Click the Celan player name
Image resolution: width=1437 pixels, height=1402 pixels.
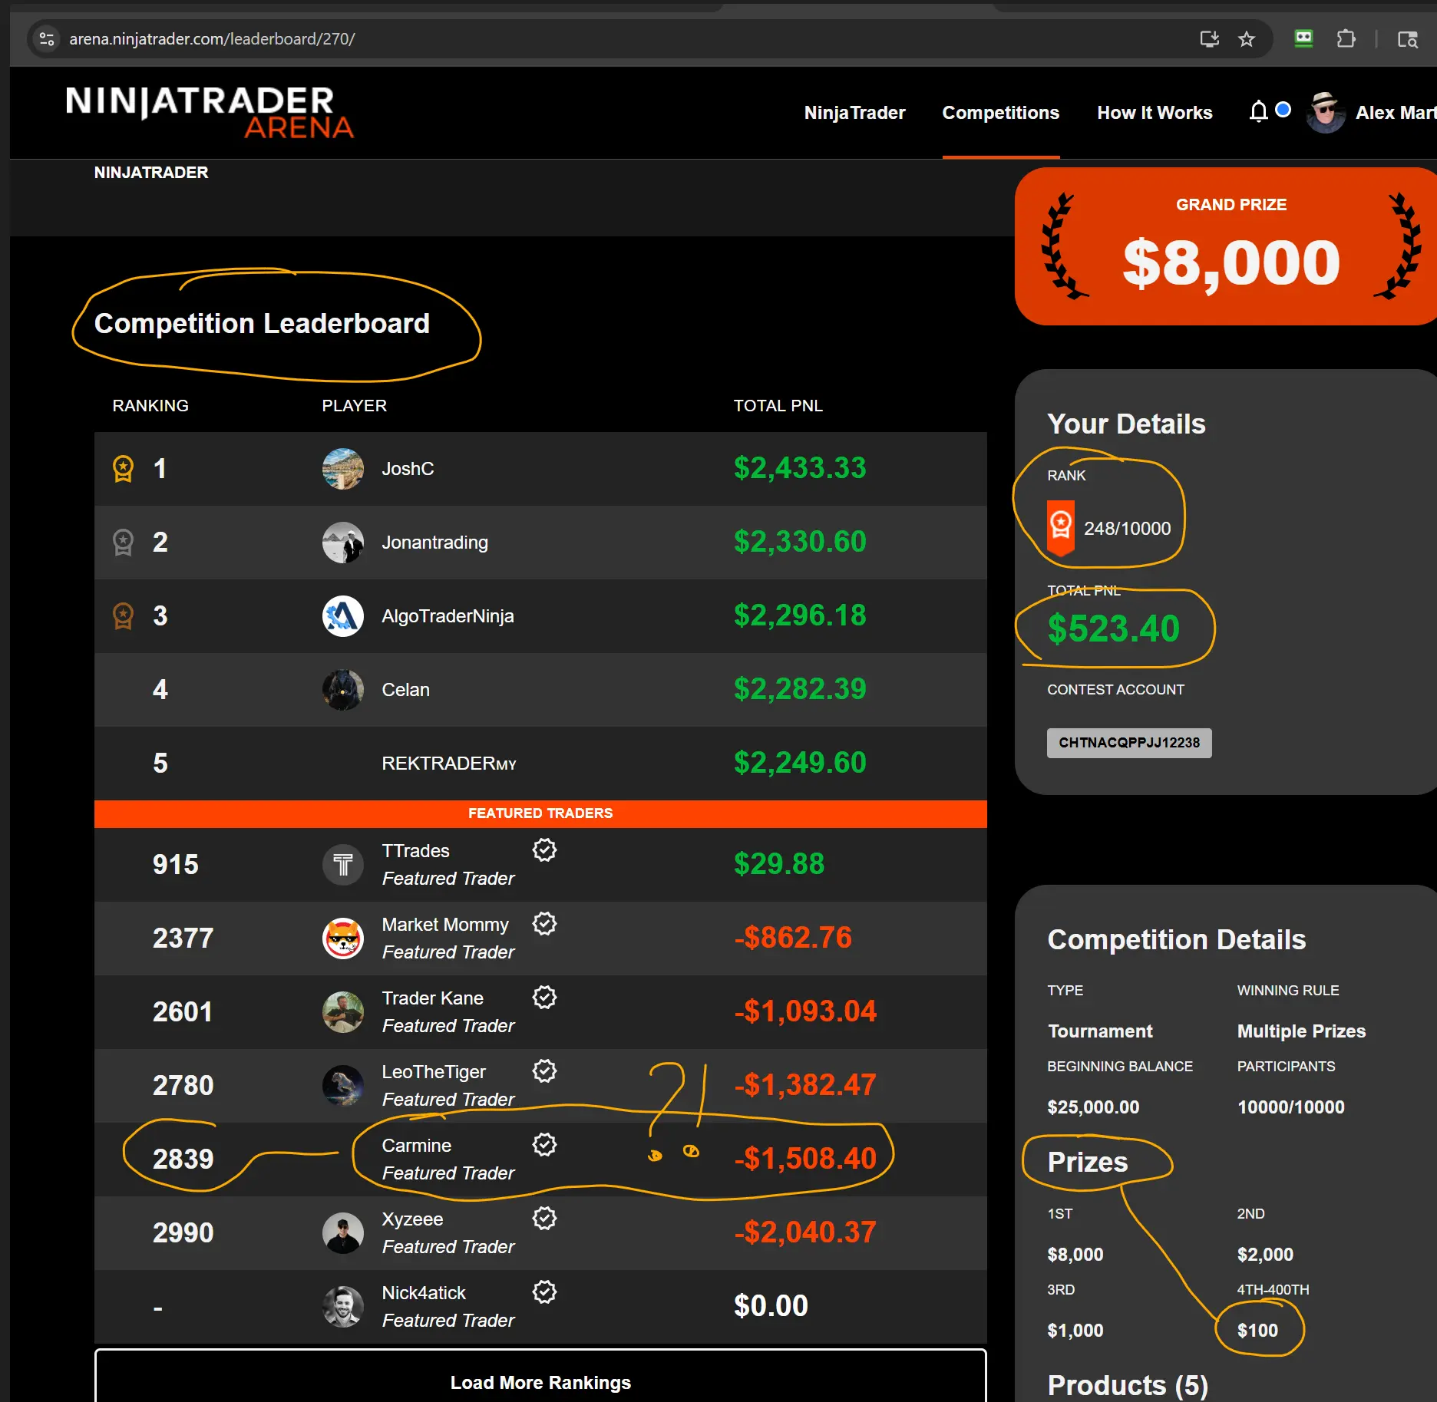pyautogui.click(x=405, y=690)
